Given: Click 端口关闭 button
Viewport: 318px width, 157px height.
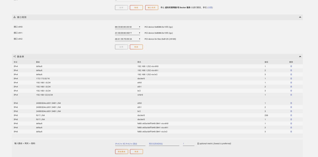Looking at the screenshot, I should tap(152, 8).
